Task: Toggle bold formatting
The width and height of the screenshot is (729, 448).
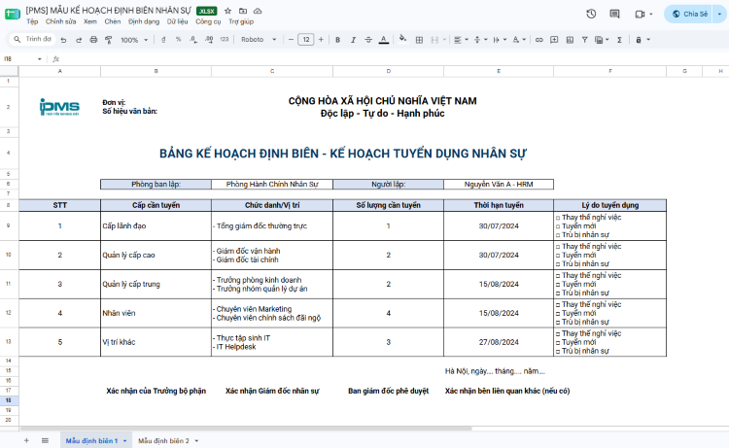Action: [337, 40]
